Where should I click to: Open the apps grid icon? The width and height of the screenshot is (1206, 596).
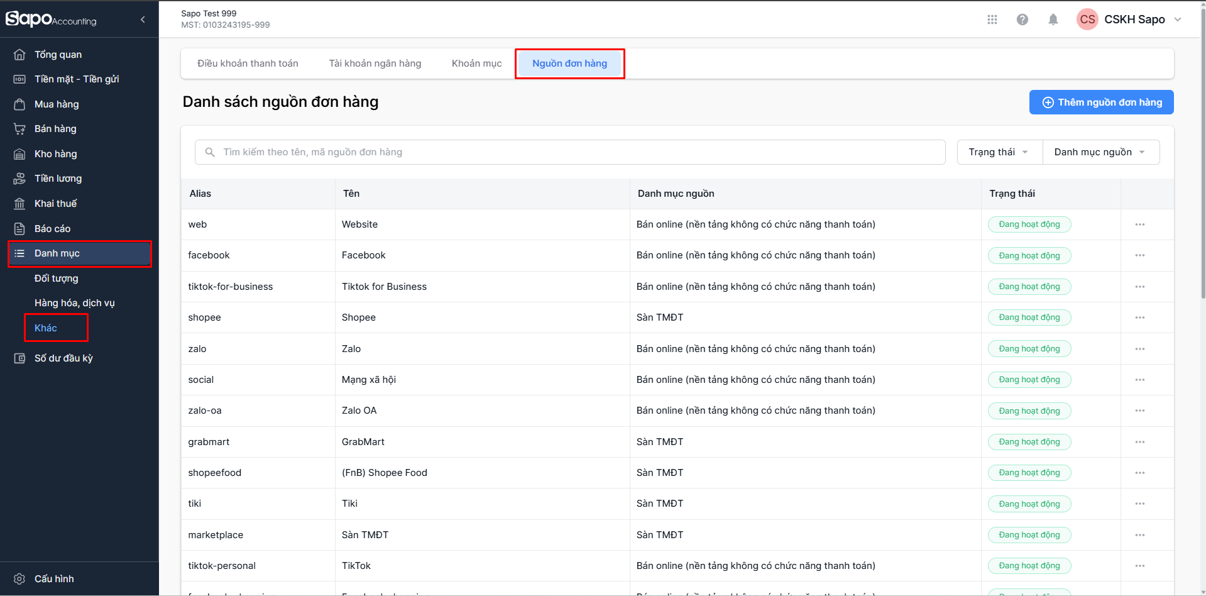(992, 19)
